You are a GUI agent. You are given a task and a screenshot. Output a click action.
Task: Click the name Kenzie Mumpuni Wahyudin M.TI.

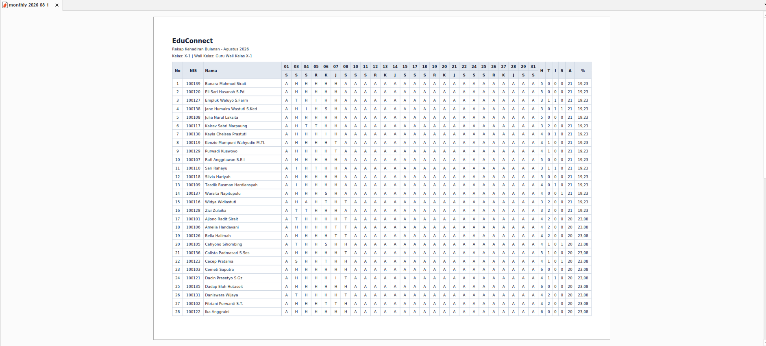[235, 143]
